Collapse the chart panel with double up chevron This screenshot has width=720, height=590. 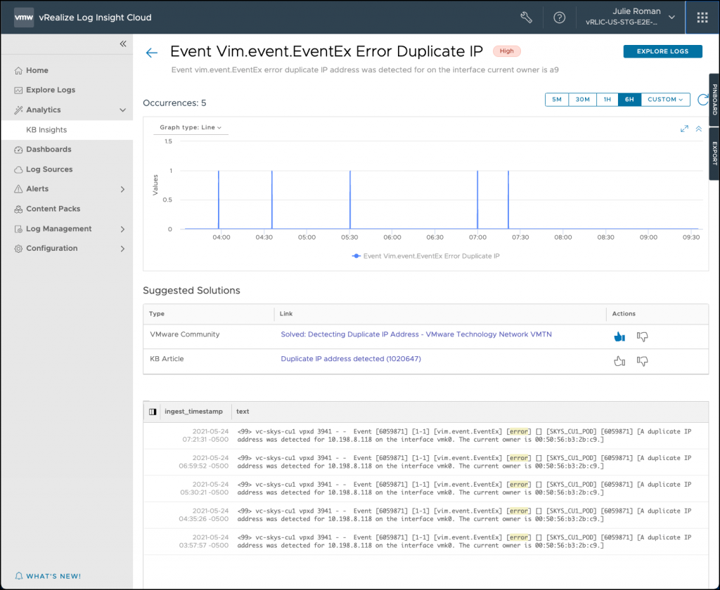pos(699,129)
